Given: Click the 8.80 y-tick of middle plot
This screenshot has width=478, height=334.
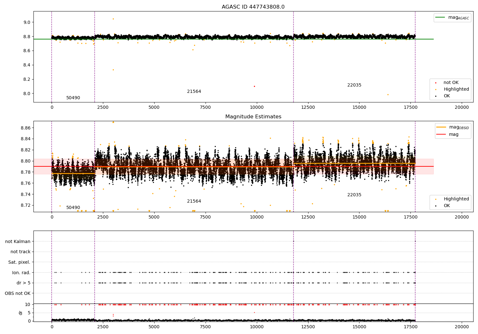Looking at the screenshot, I should [25, 161].
